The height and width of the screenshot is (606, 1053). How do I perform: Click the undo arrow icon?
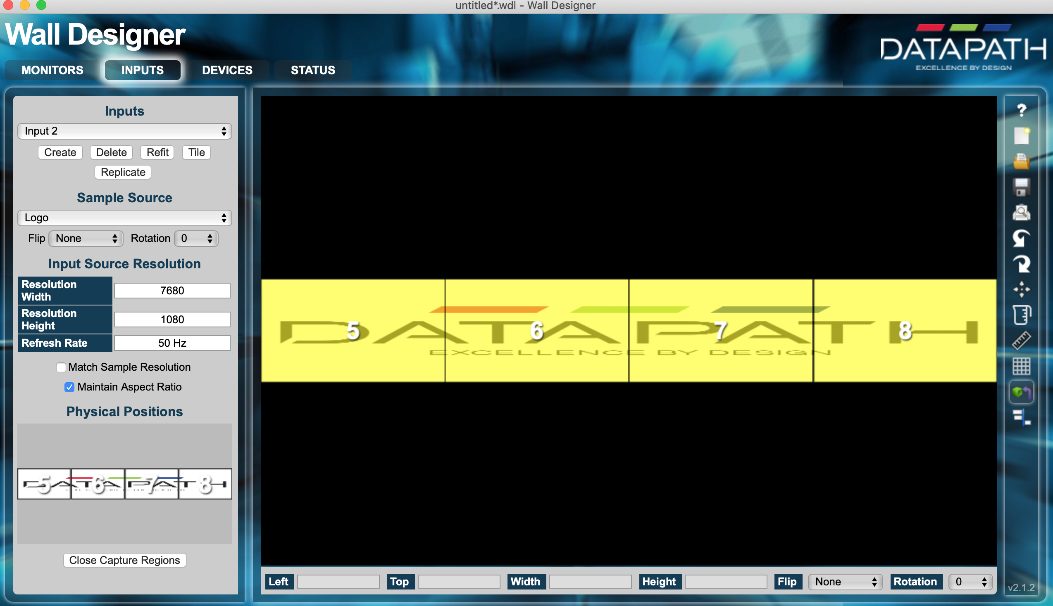[x=1021, y=239]
